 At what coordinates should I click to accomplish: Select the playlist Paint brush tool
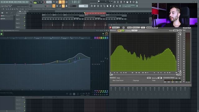click(8, 9)
